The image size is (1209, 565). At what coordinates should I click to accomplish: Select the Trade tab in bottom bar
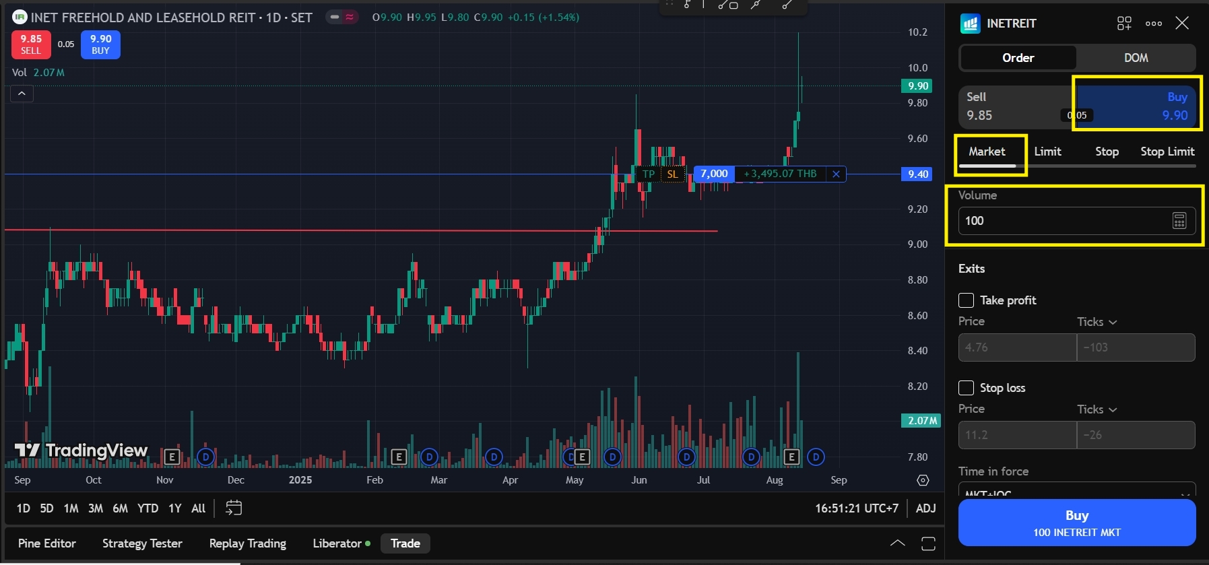(x=405, y=543)
